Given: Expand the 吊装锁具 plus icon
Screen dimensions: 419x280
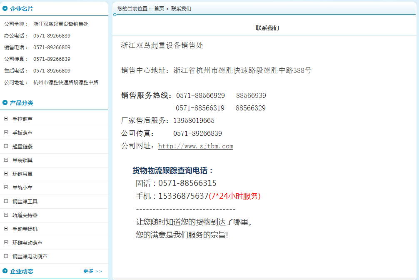Looking at the screenshot, I should (x=6, y=160).
